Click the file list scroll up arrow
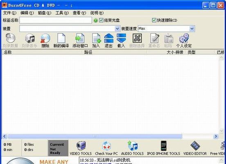Image resolution: width=226 pixels, height=164 pixels. pos(221,57)
